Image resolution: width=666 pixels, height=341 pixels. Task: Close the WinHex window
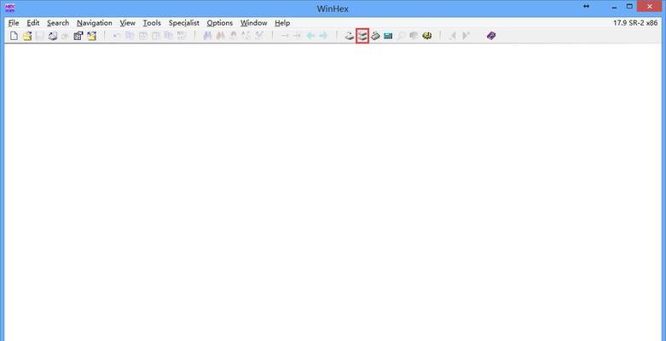tap(650, 6)
